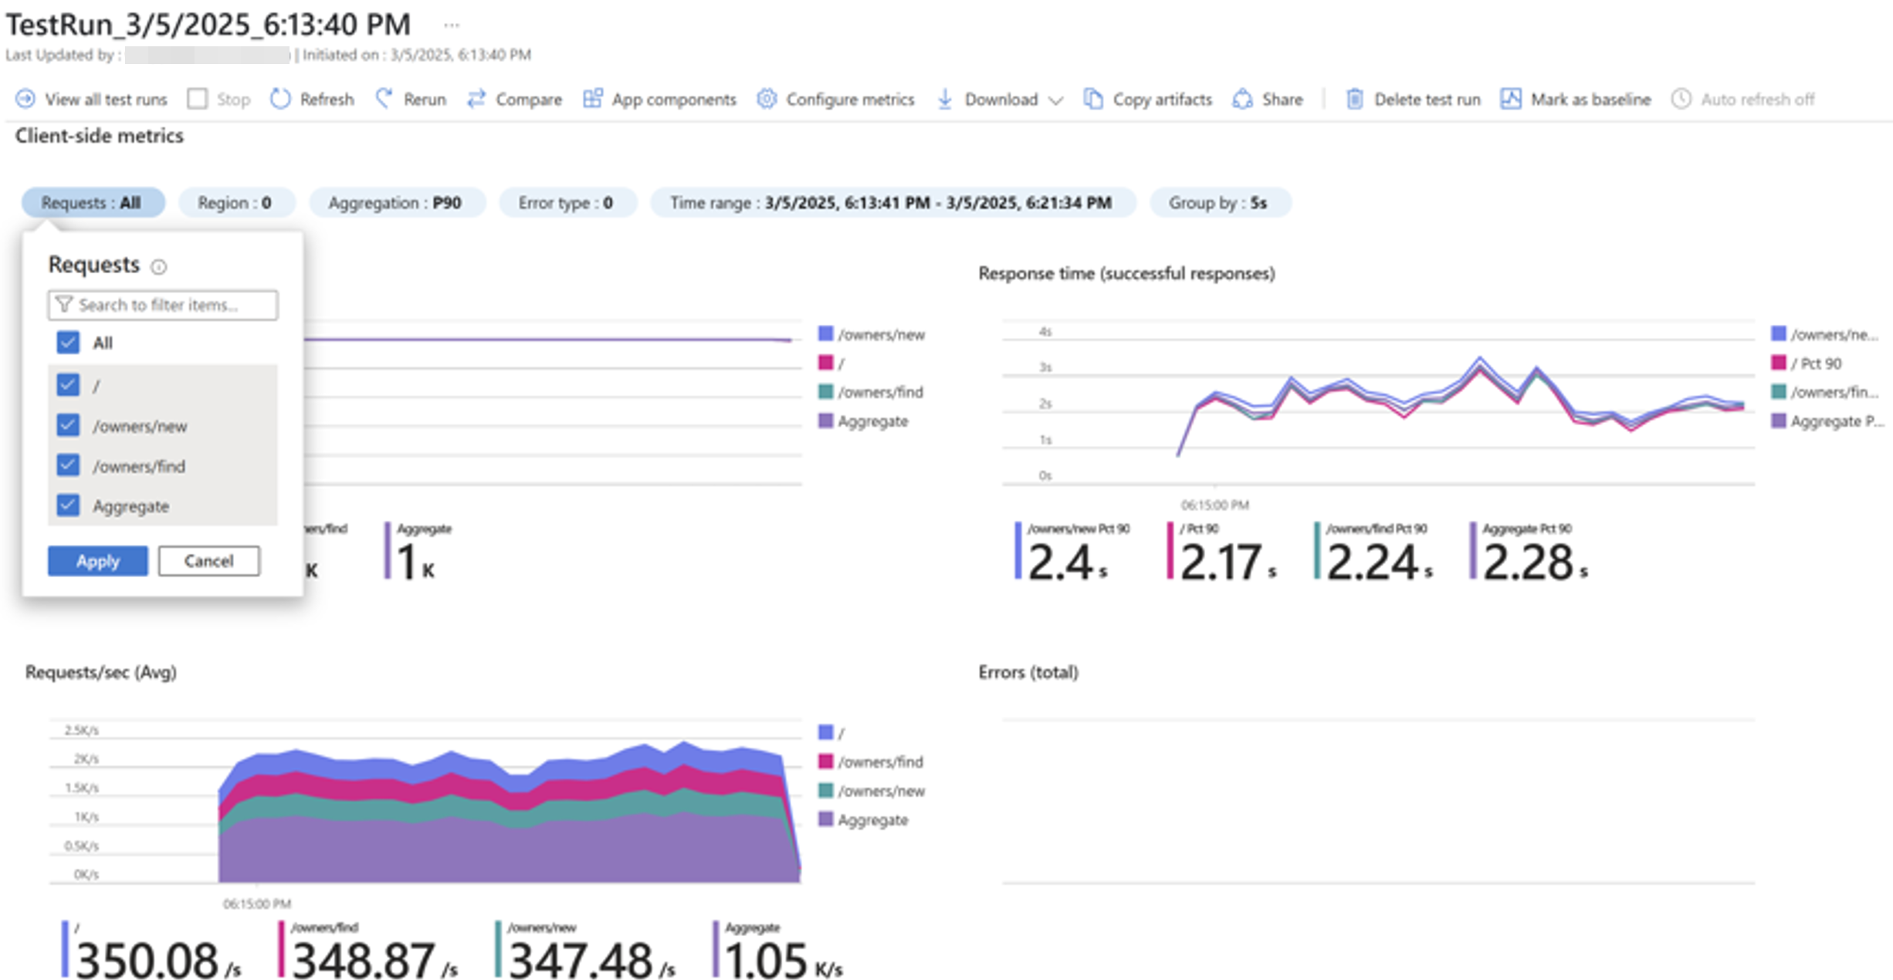Open the Aggregation P90 filter
The width and height of the screenshot is (1893, 980).
(x=396, y=203)
